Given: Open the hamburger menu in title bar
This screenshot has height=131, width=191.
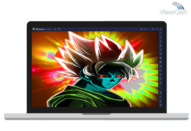Looking at the screenshot, I should (145, 29).
